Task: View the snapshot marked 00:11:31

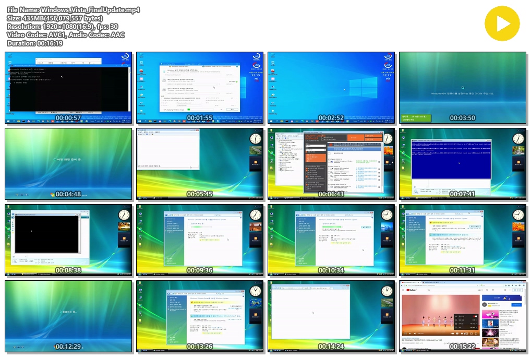Action: (x=463, y=240)
